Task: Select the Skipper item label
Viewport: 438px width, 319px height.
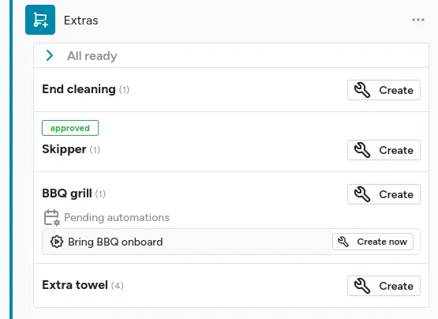Action: [x=64, y=149]
